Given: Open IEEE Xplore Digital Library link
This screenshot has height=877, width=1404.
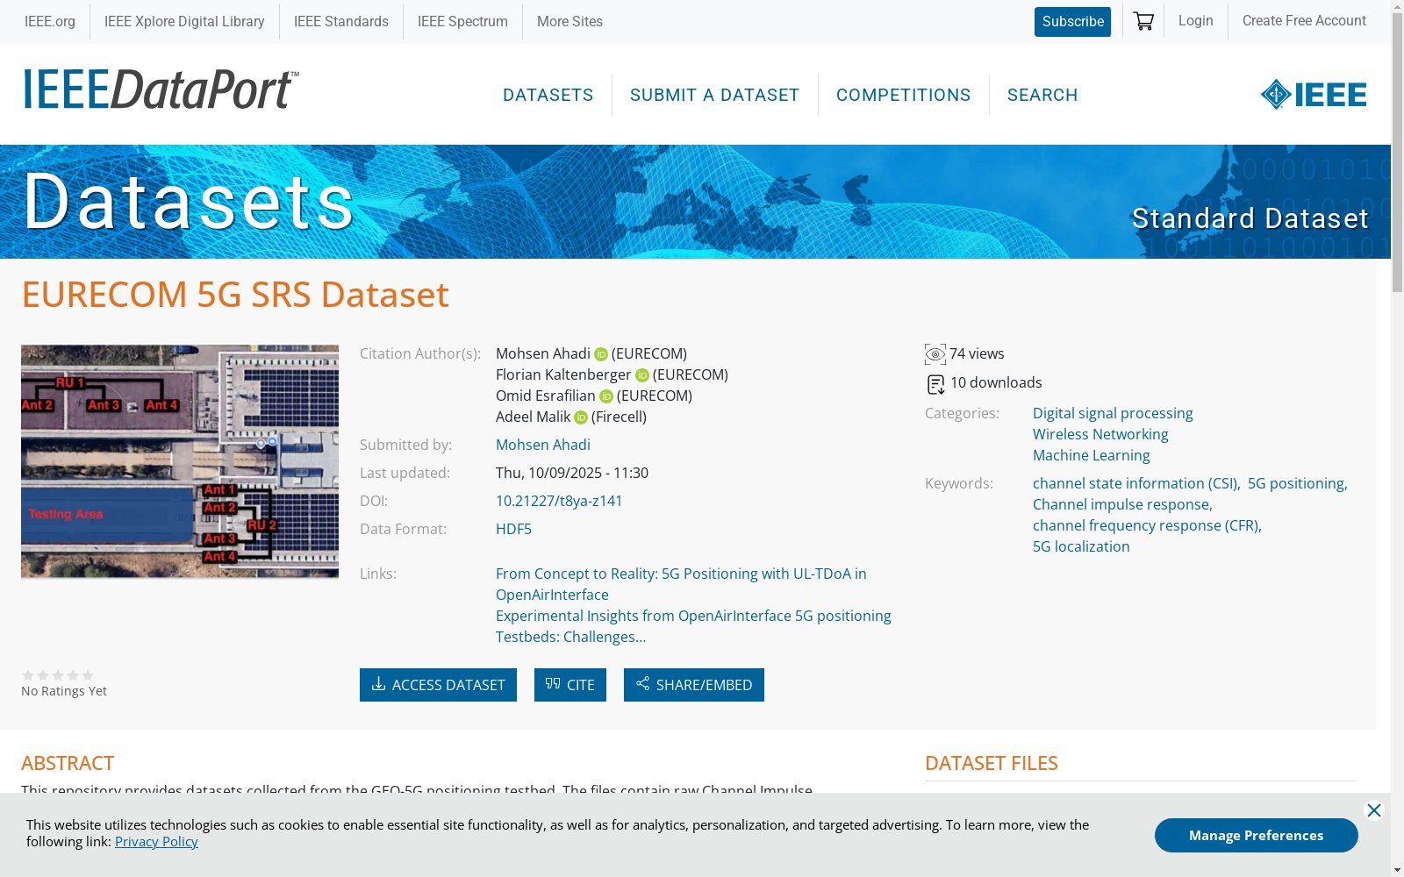Looking at the screenshot, I should tap(184, 21).
